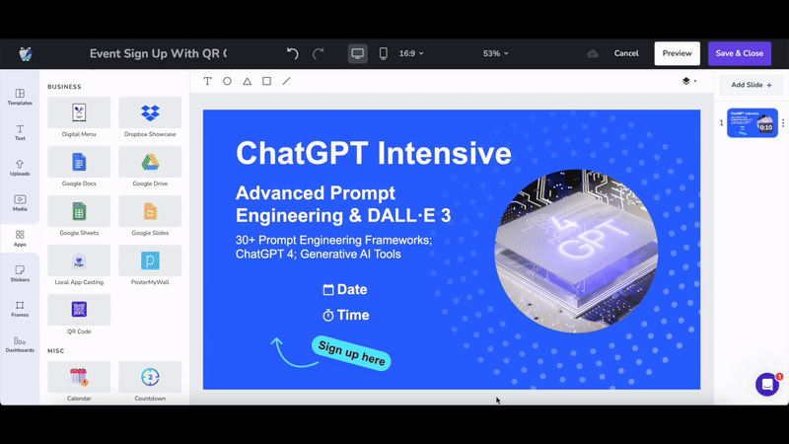Open the chat support widget
The height and width of the screenshot is (444, 789).
point(767,385)
